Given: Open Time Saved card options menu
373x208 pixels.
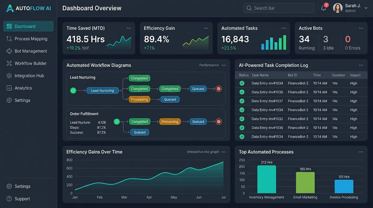Looking at the screenshot, I should 128,28.
